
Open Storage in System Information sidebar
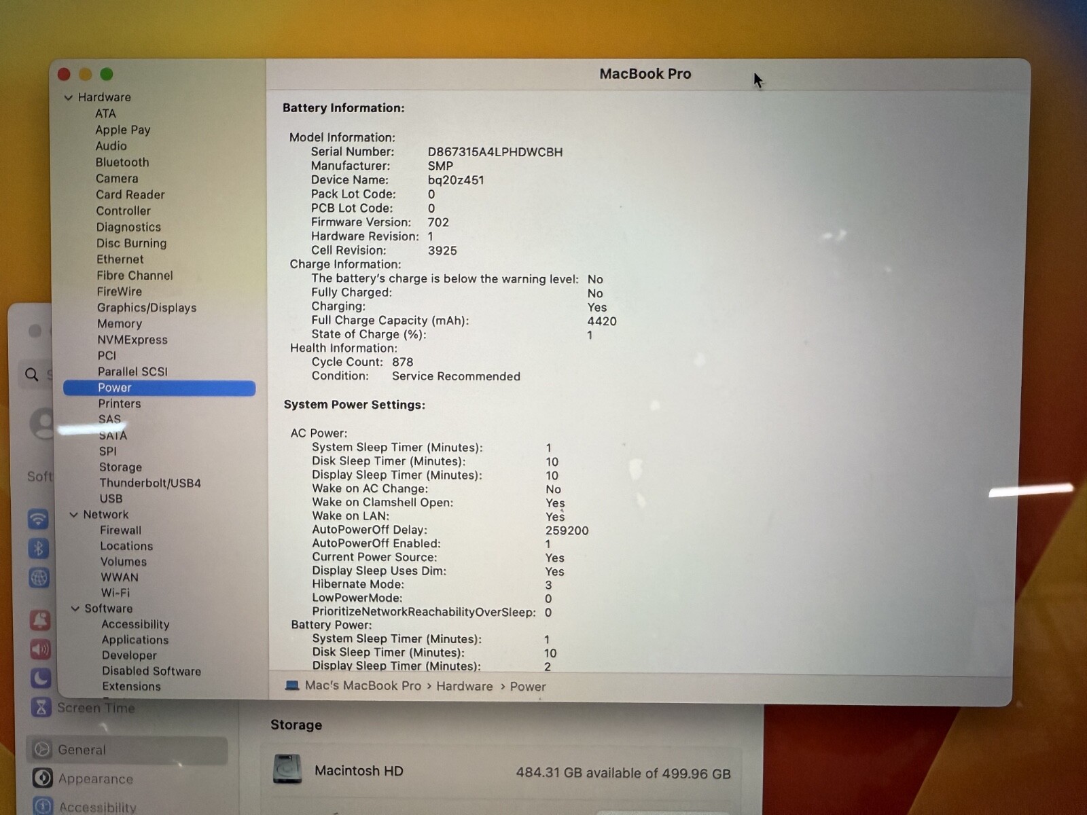tap(120, 467)
